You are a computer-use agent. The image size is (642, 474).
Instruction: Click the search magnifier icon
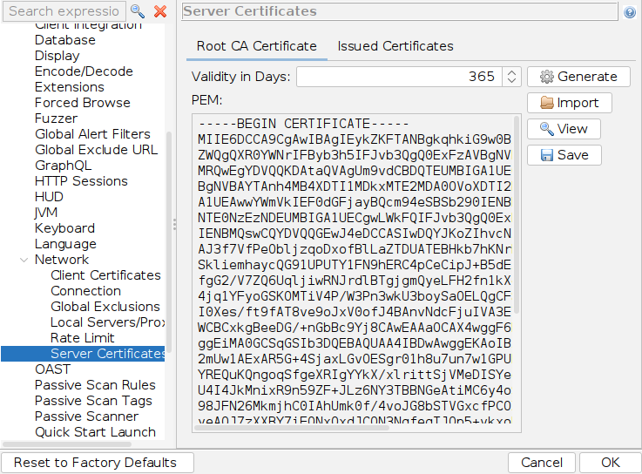pos(138,11)
